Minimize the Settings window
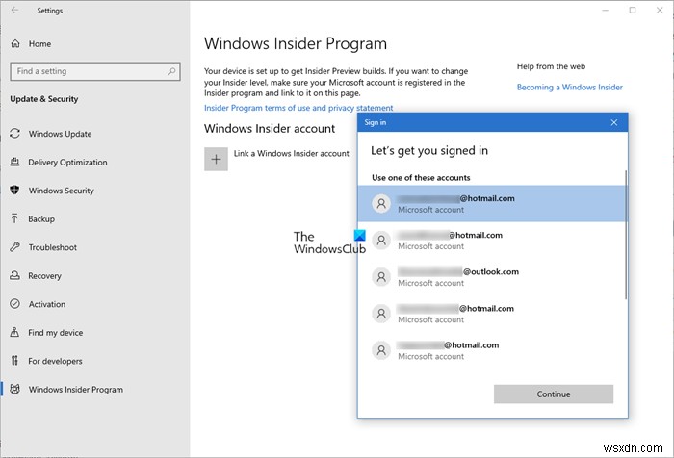 (606, 10)
